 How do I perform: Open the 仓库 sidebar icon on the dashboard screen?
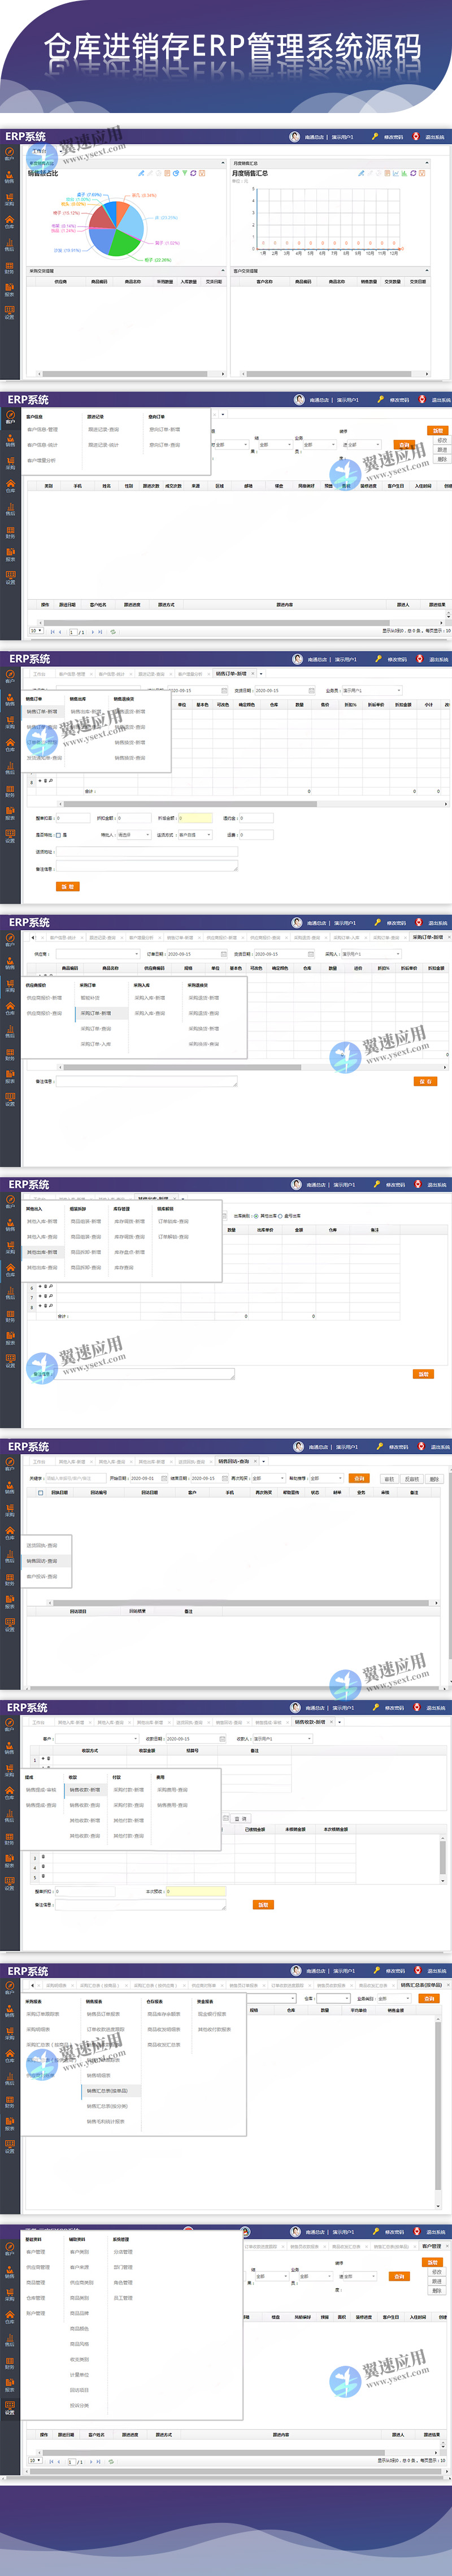(10, 220)
